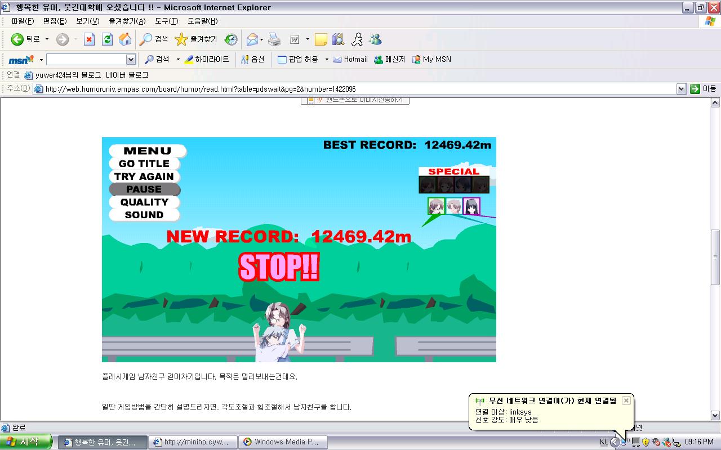
Task: Open yuwer424님의 블로그 link
Action: point(63,75)
